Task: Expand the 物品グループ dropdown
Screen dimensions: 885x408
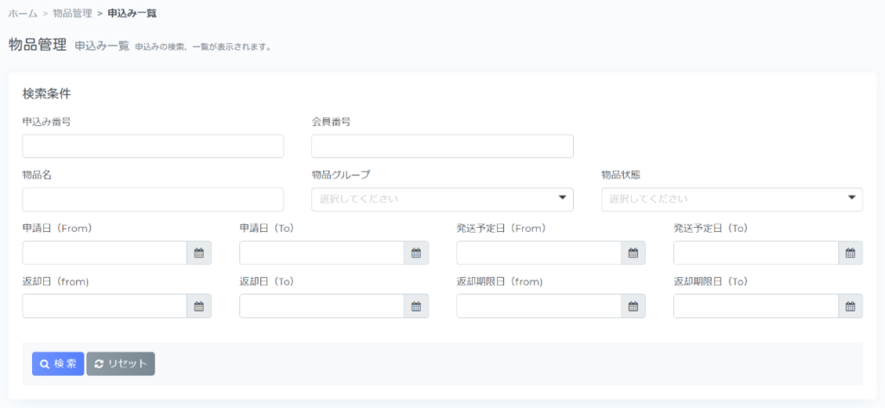Action: point(442,199)
